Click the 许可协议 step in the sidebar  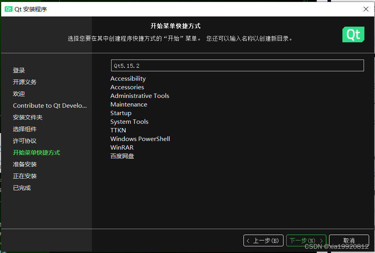coord(25,141)
